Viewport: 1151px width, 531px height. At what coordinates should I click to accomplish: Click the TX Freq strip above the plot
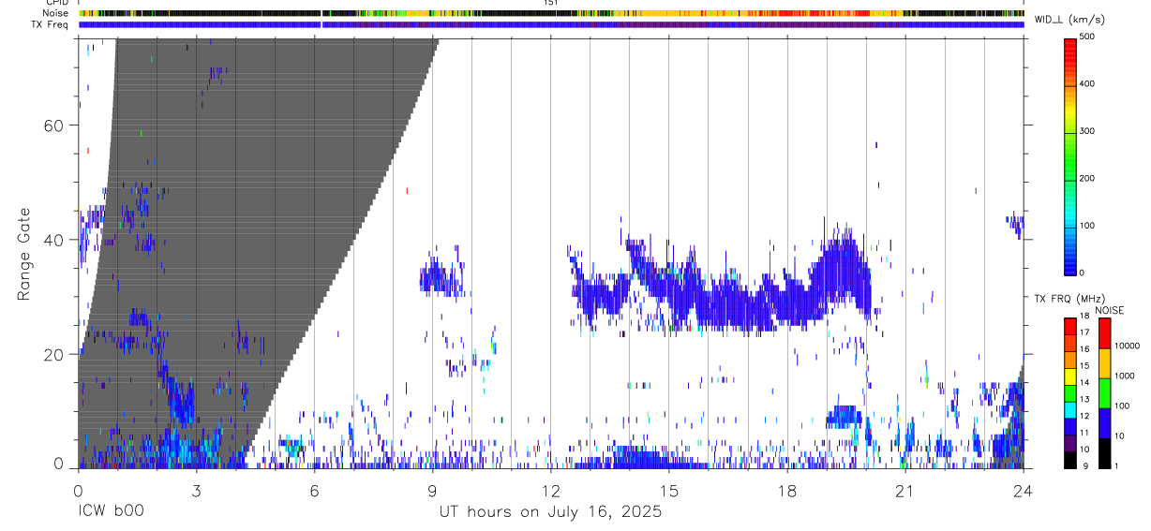(x=551, y=24)
